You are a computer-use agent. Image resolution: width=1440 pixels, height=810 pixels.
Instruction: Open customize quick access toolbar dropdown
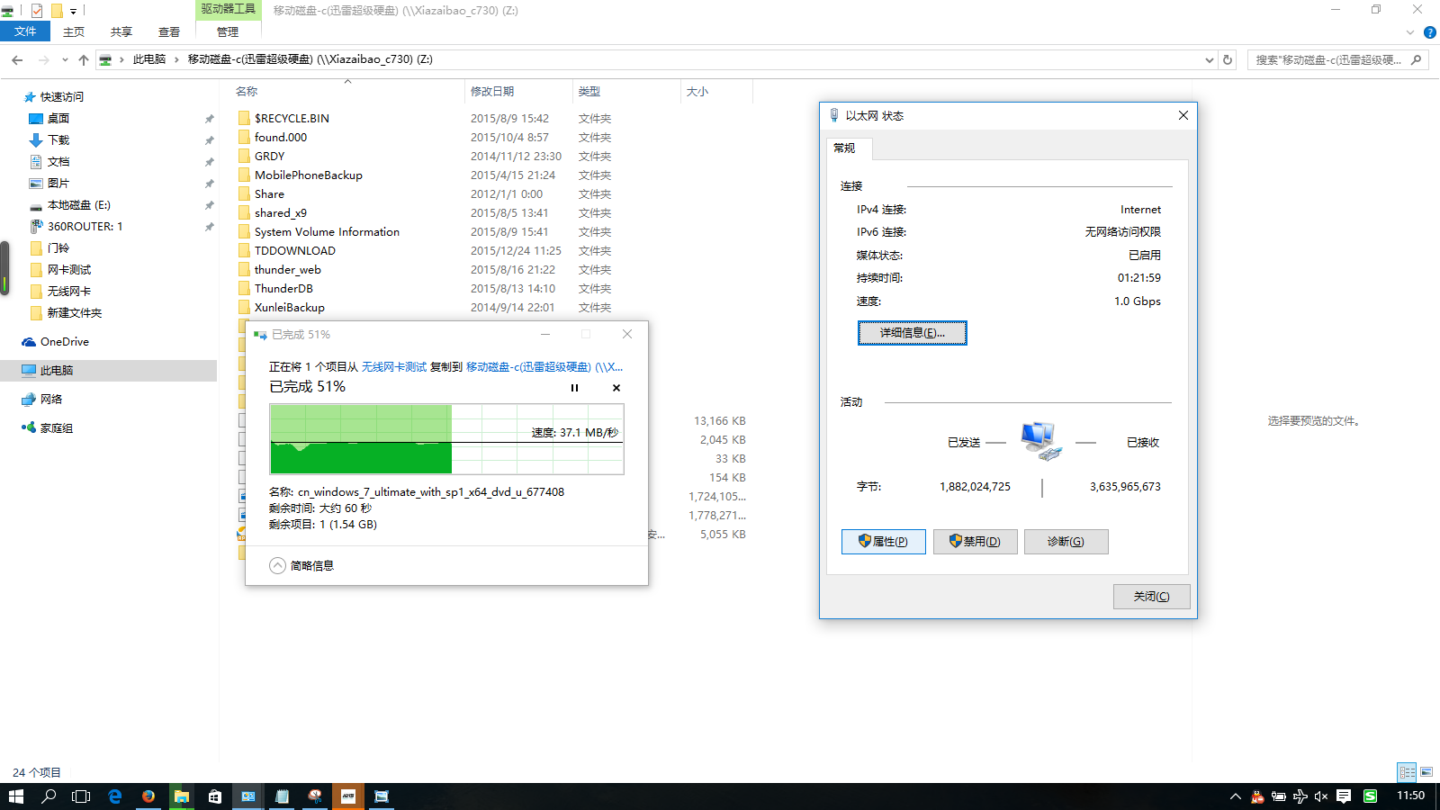pos(74,11)
